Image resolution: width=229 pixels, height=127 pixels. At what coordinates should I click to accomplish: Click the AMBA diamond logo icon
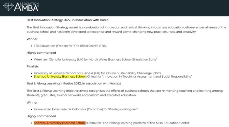pos(8,7)
